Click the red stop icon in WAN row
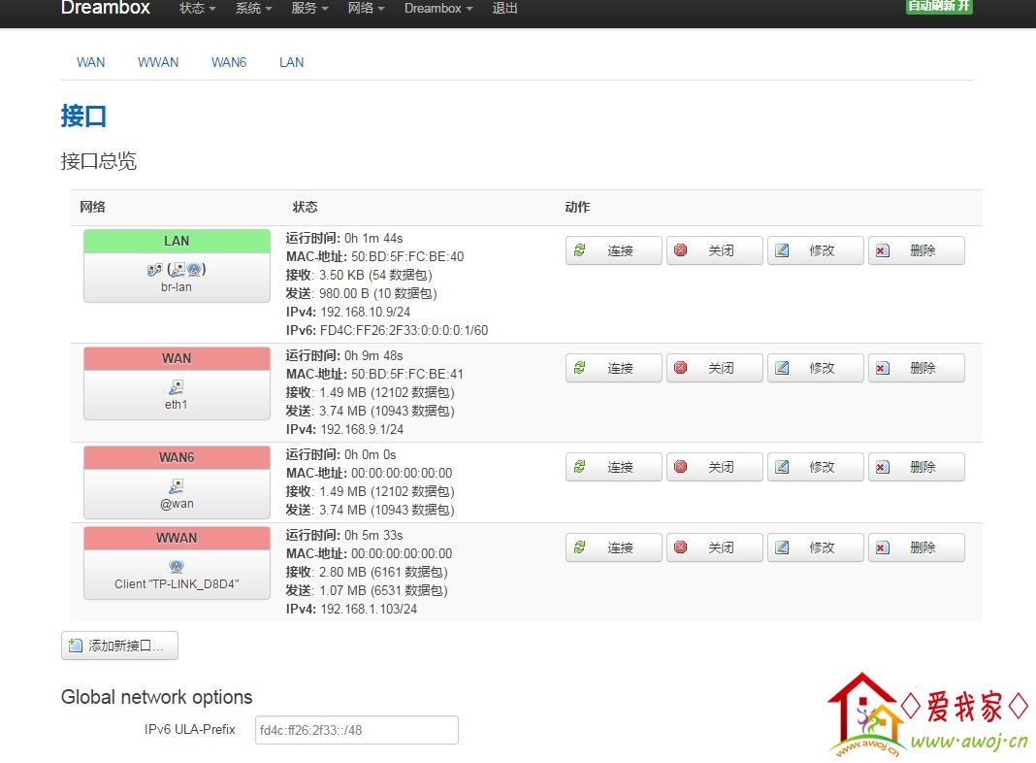Image resolution: width=1036 pixels, height=763 pixels. coord(681,368)
